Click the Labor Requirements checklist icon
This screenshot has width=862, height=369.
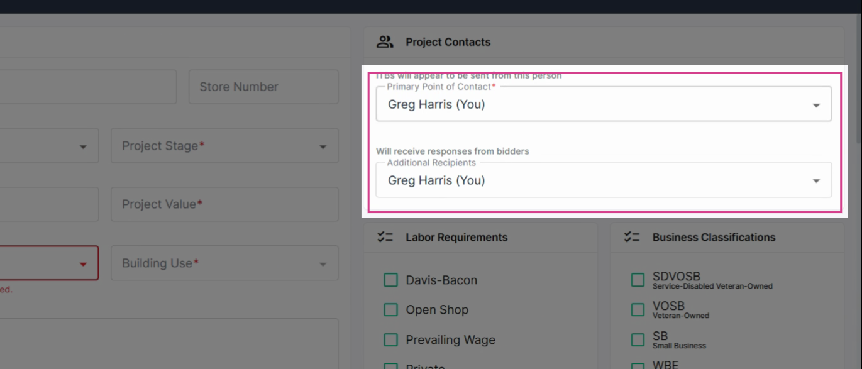(x=385, y=237)
